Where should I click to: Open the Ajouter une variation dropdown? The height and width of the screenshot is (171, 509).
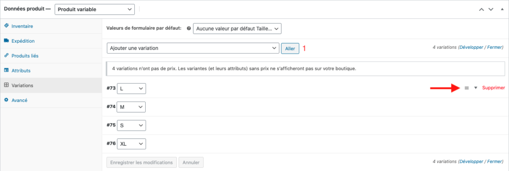[x=193, y=48]
